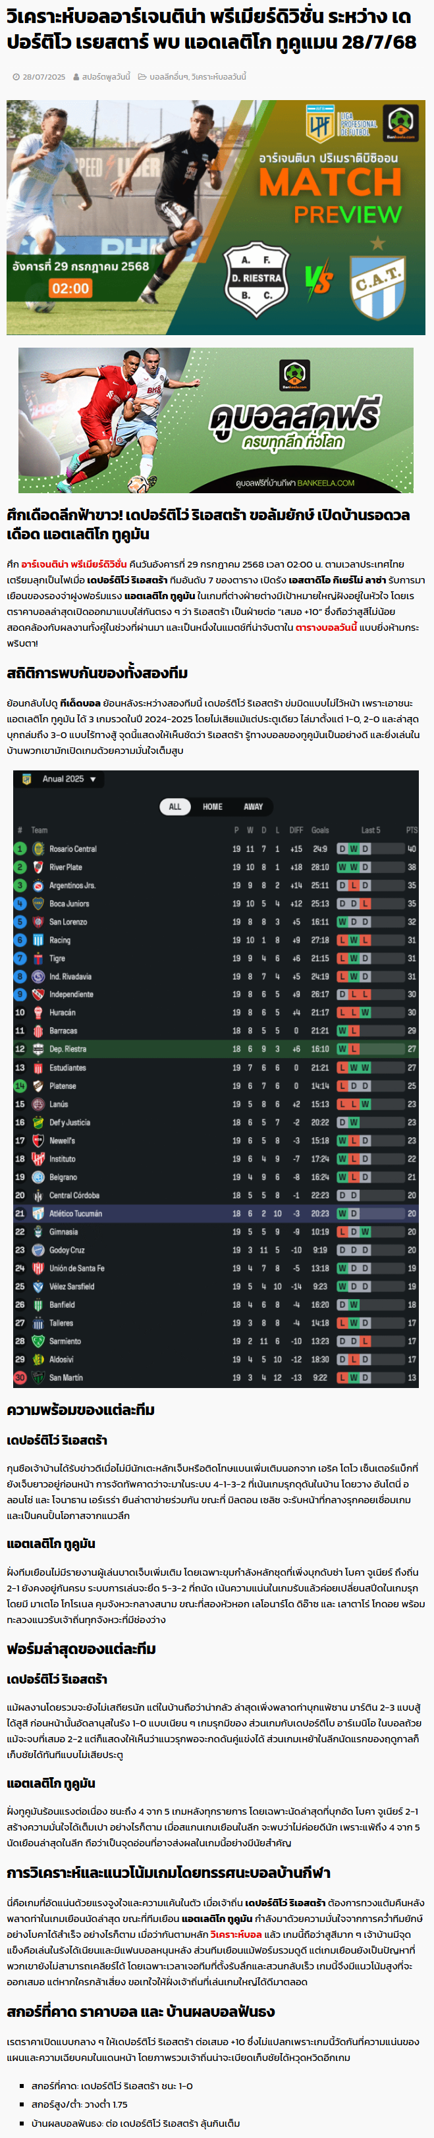Image resolution: width=434 pixels, height=2138 pixels.
Task: Click the ดูบอลสดฟรี banner ad
Action: [x=216, y=420]
